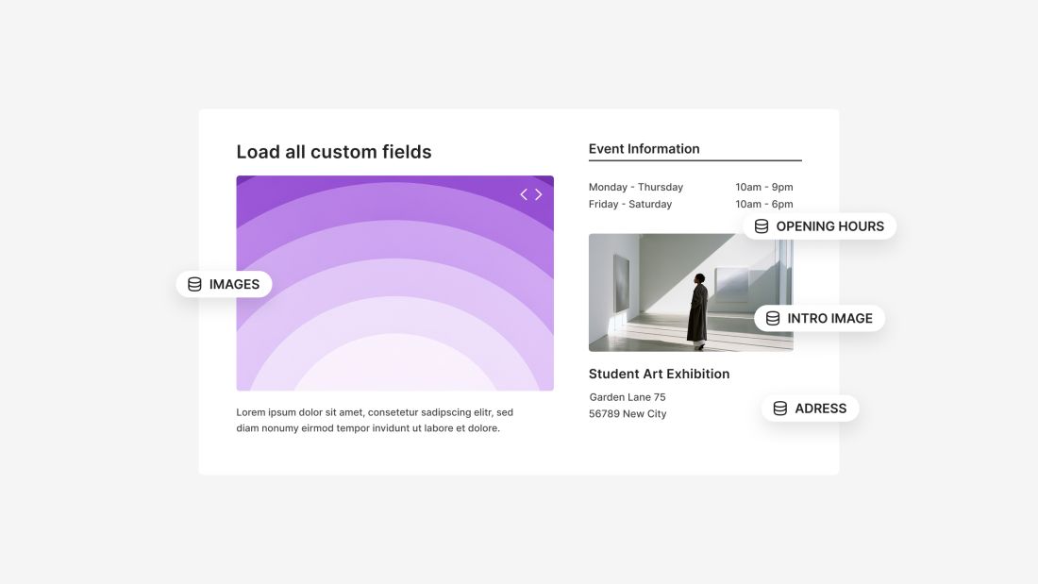The width and height of the screenshot is (1038, 584).
Task: Click '56789 New City' address line
Action: (x=628, y=414)
